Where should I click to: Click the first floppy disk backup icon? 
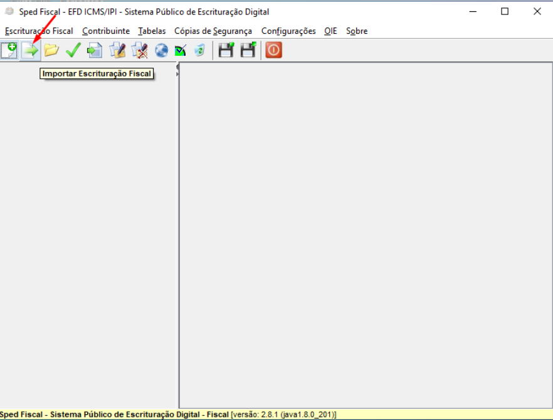point(226,50)
